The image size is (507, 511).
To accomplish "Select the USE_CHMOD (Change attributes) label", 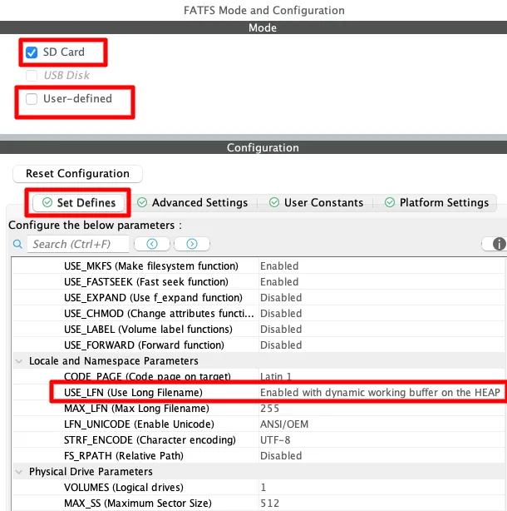I will pyautogui.click(x=159, y=314).
